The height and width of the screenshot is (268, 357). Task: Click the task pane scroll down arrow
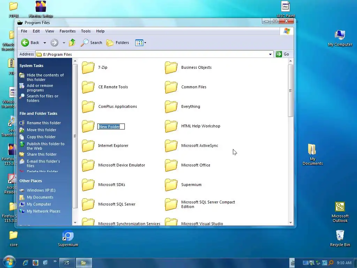point(75,223)
